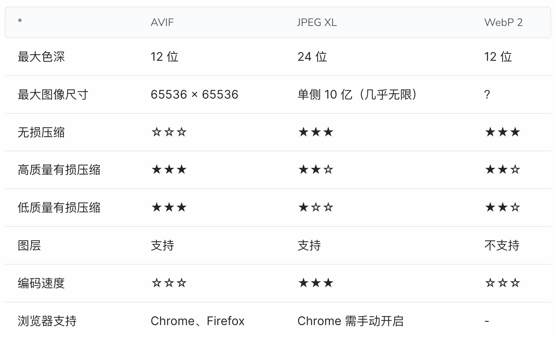Click WebP 2's stars in 低质量有损压缩 row
Viewport: 556px width, 341px height.
(x=503, y=208)
